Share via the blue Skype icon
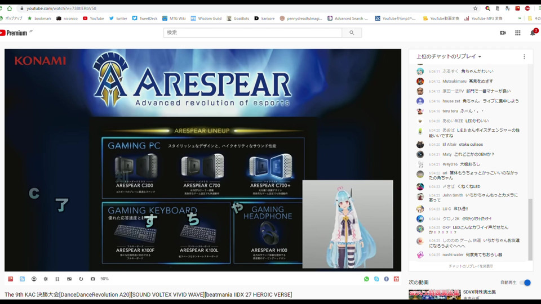This screenshot has height=304, width=541. point(376,279)
